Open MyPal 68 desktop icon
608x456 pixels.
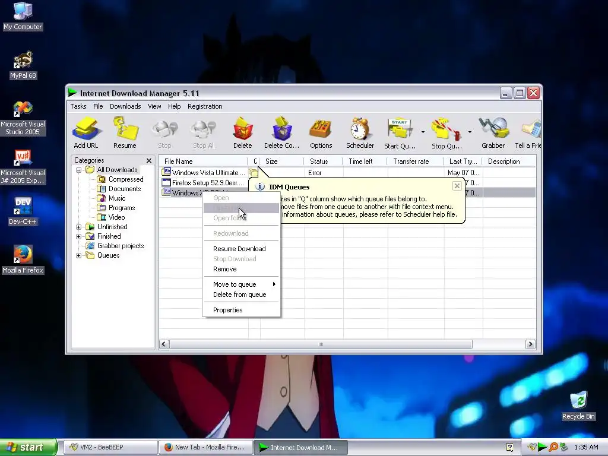pos(23,65)
